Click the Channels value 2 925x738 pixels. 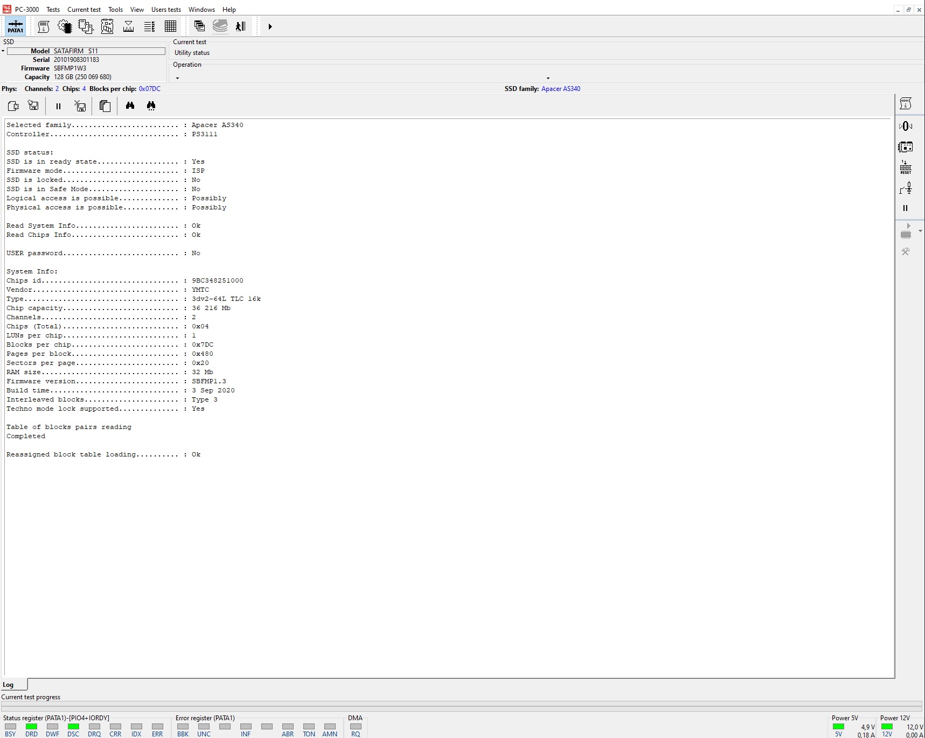point(57,89)
